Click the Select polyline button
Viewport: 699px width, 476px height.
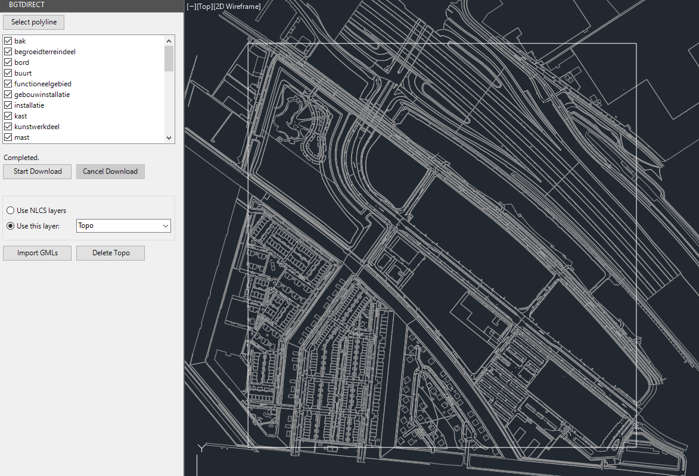[34, 22]
